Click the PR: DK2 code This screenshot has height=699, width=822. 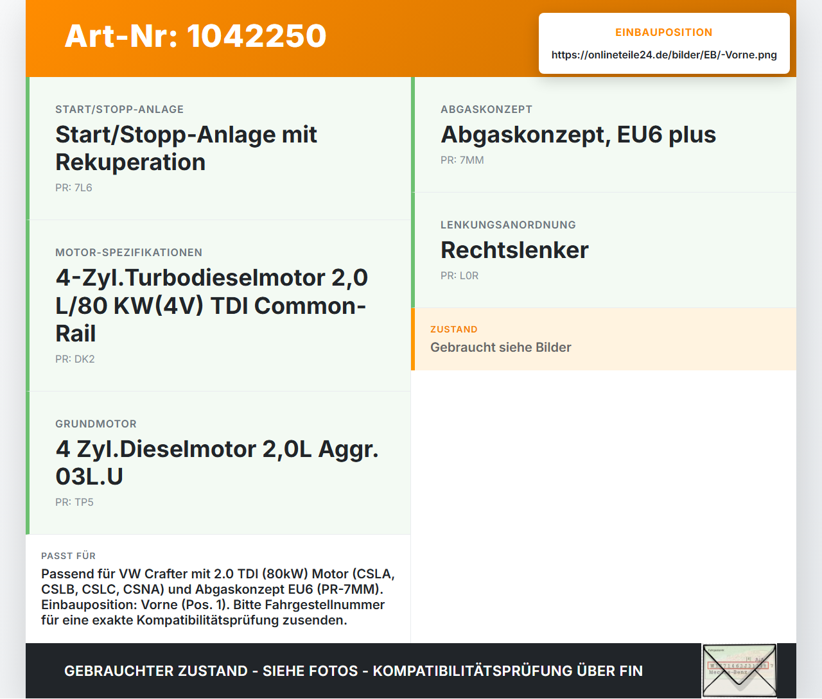75,359
